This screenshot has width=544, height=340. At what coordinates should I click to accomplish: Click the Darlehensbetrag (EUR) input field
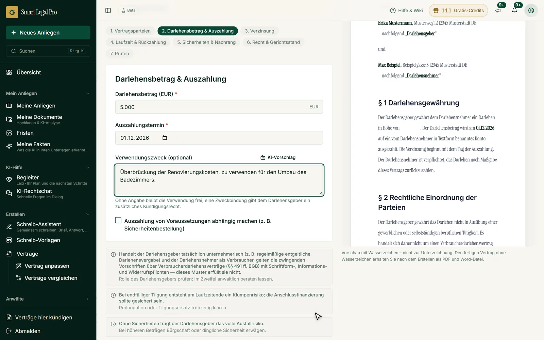(219, 107)
